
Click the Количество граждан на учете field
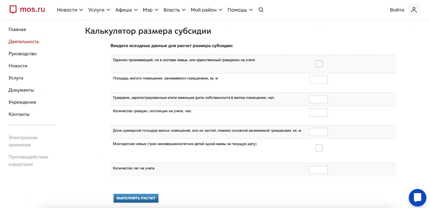pos(318,112)
